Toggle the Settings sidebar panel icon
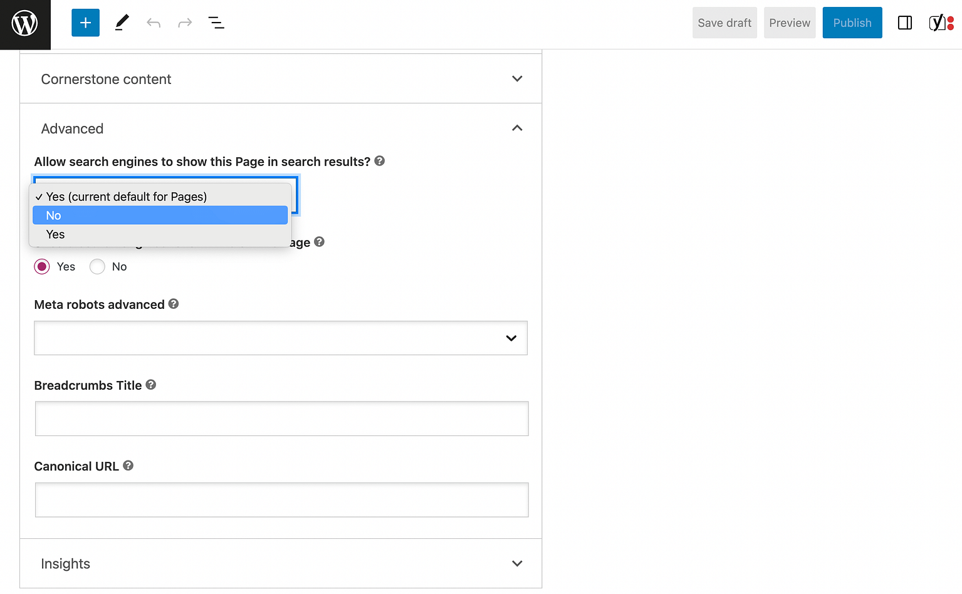The width and height of the screenshot is (962, 594). 905,23
